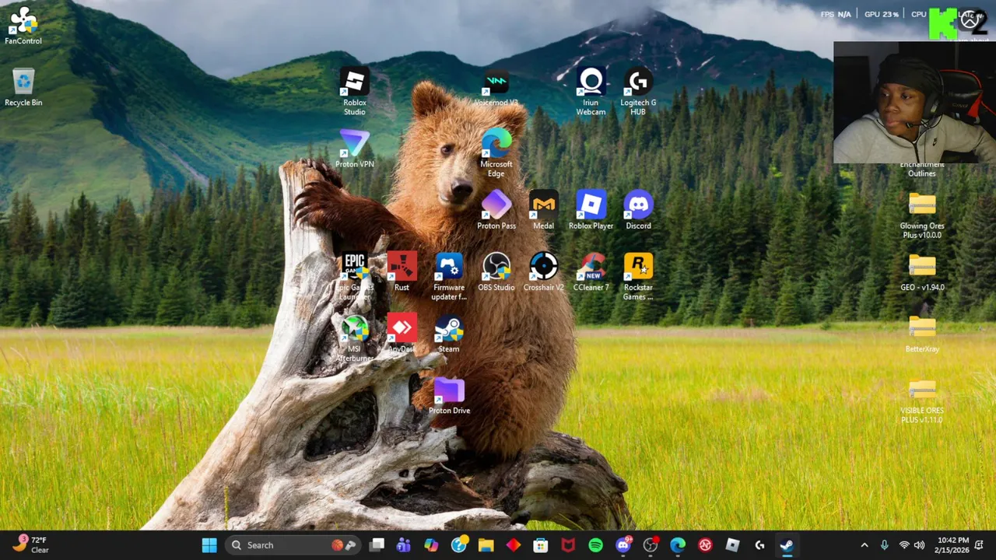Open the FanControl desktop shortcut
The image size is (996, 560).
pos(23,26)
